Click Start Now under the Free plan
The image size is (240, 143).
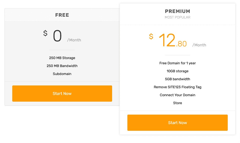62,93
